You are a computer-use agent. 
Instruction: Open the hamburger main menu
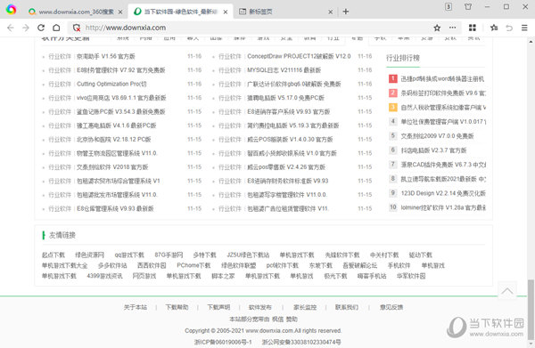[x=525, y=28]
